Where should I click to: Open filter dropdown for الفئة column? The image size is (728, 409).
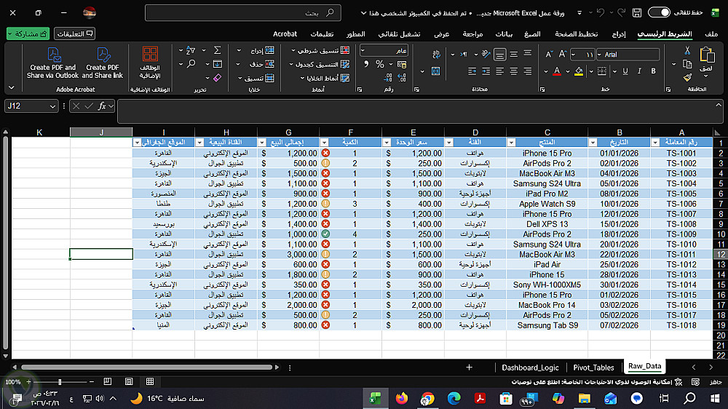[x=449, y=143]
